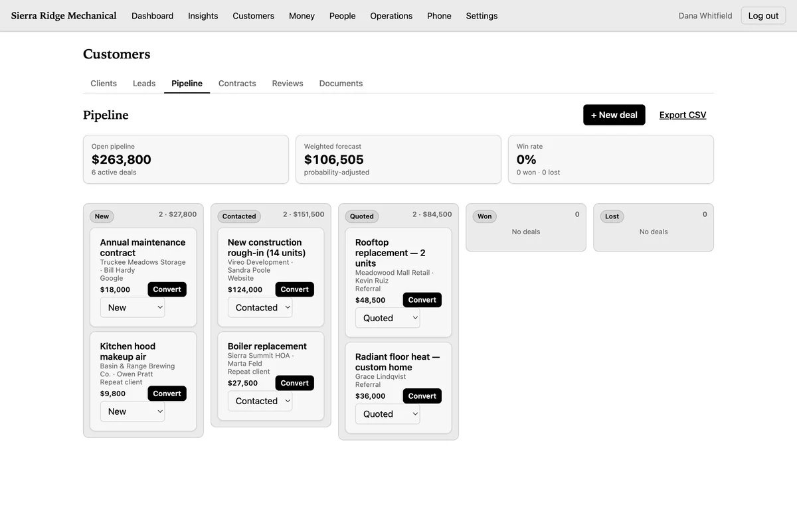Viewport: 797px width, 513px height.
Task: Switch to the Reviews tab
Action: point(288,84)
